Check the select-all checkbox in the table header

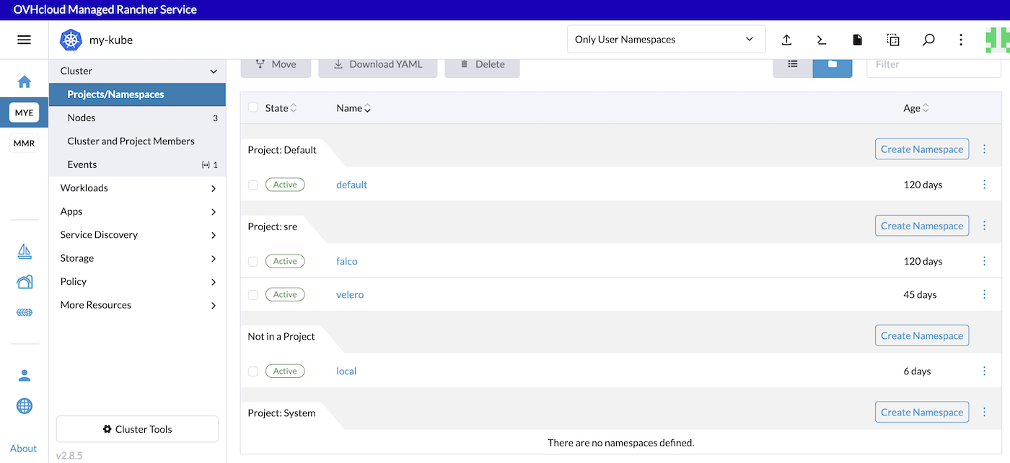tap(253, 107)
